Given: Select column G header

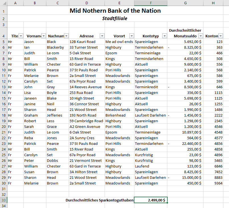Looking at the screenshot, I should pyautogui.click(x=185, y=3).
